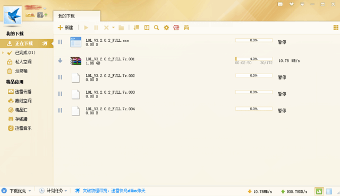The width and height of the screenshot is (340, 196).
Task: Click Thunder bird avatar logo
Action: tap(13, 15)
